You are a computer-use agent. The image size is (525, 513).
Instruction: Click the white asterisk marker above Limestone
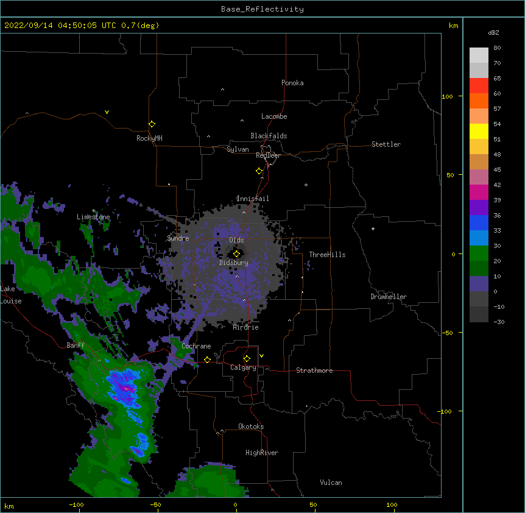coord(94,211)
